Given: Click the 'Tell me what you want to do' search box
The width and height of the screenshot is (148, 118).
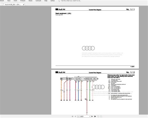Looking at the screenshot, I should click(71, 1).
